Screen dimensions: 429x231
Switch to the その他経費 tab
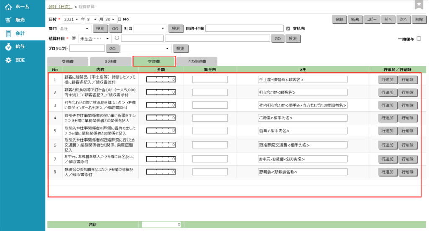(x=196, y=61)
